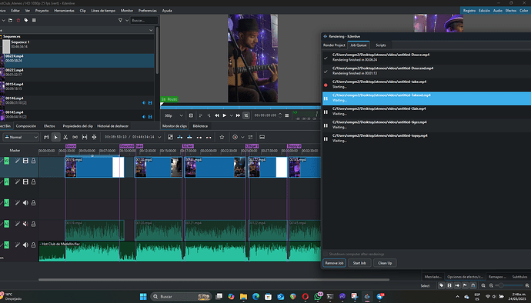Mute the A2 audio track
531x303 pixels.
coord(25,224)
